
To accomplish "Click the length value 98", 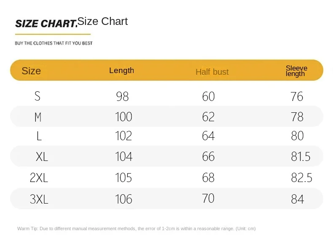I will coord(122,97).
